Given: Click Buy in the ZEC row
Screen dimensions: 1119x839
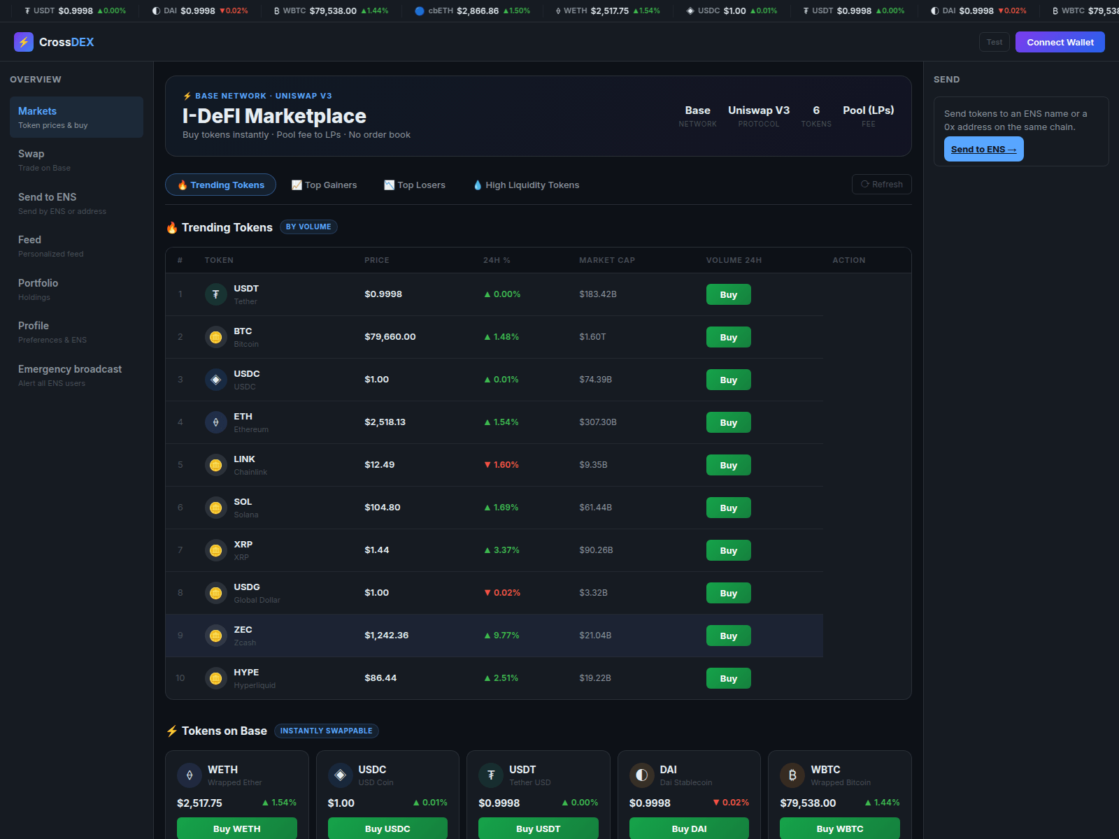Looking at the screenshot, I should 729,636.
